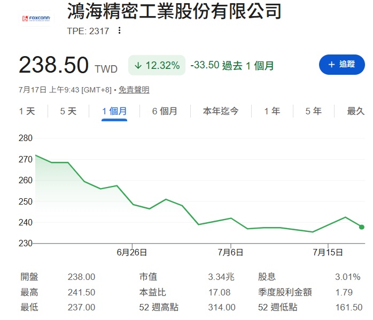Image resolution: width=373 pixels, height=320 pixels.
Task: Click the 最高 value 241.50
Action: pos(81,292)
